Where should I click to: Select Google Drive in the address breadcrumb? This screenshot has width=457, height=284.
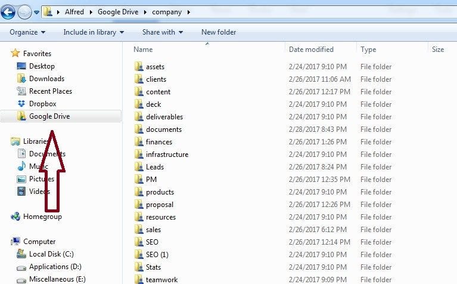coord(118,12)
